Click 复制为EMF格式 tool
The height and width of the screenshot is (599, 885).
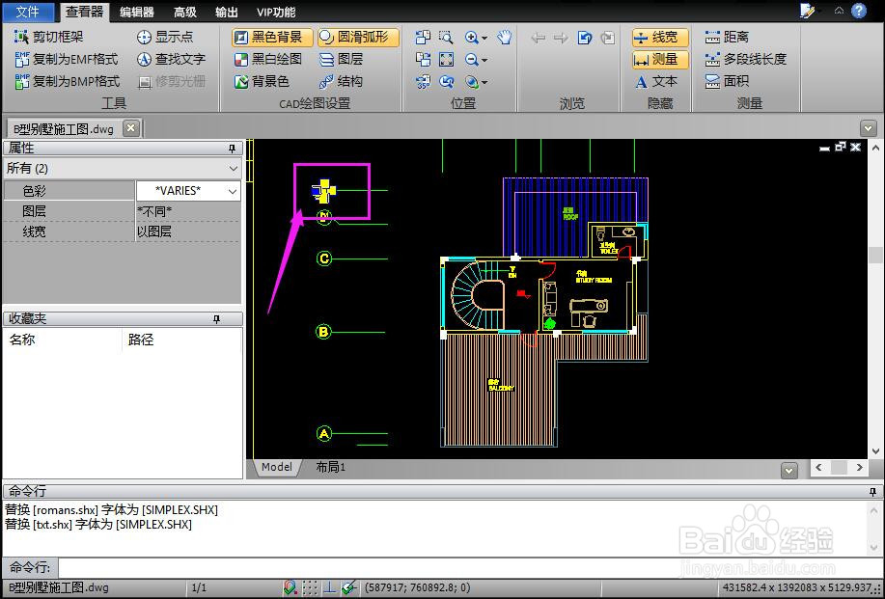click(66, 59)
